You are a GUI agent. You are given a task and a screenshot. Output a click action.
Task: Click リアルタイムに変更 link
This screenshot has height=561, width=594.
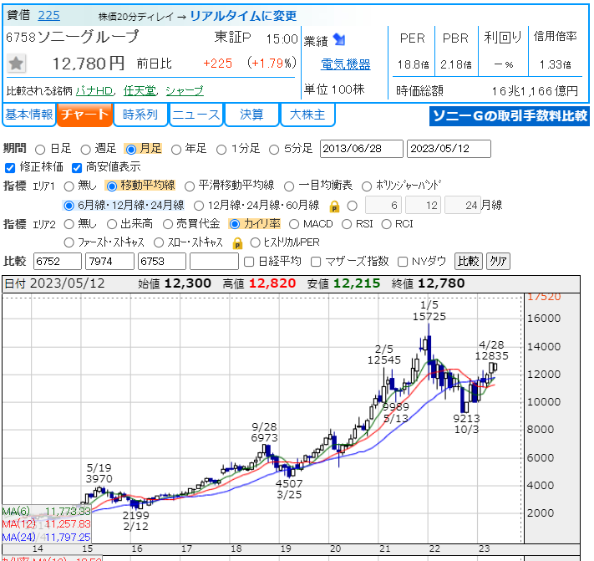click(243, 16)
